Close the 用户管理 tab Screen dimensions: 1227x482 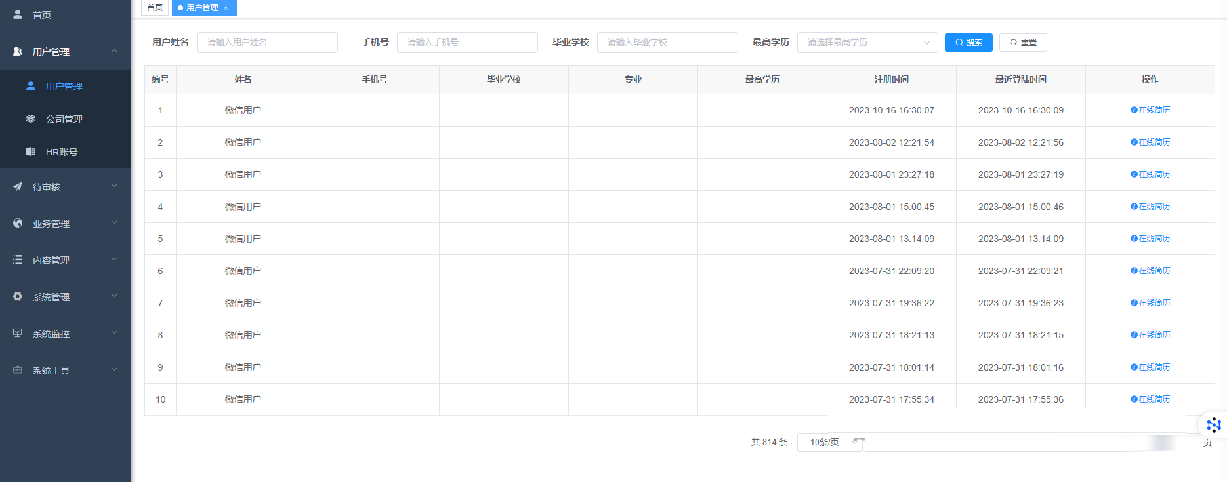(226, 9)
